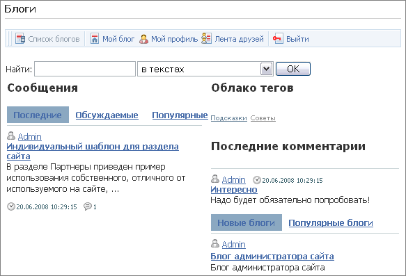Viewport: 406px width, 276px height.
Task: Click the My blog home icon
Action: coord(95,39)
